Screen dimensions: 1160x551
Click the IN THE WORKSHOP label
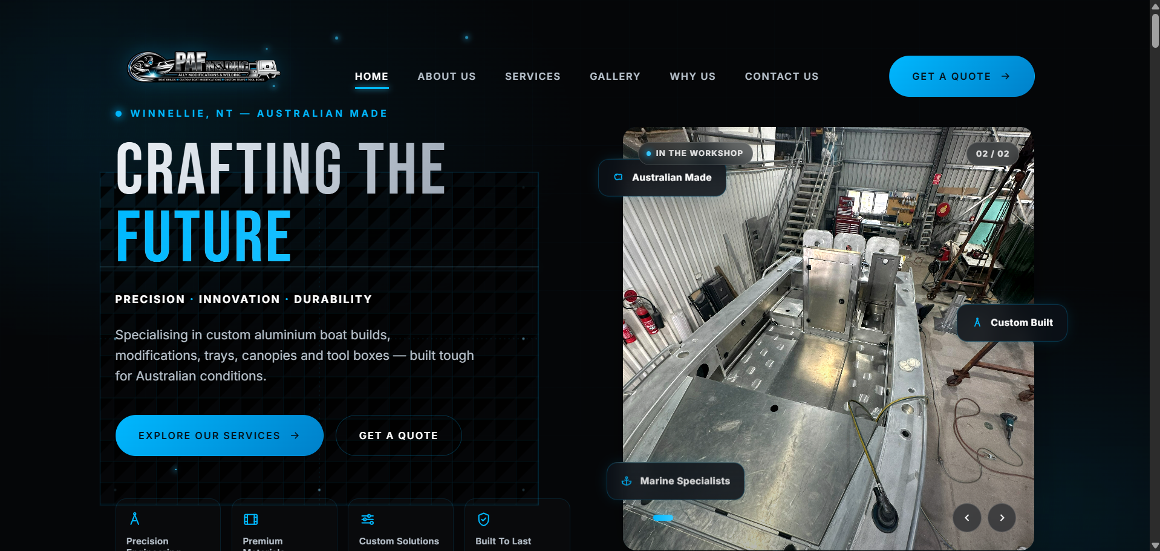[x=695, y=154]
